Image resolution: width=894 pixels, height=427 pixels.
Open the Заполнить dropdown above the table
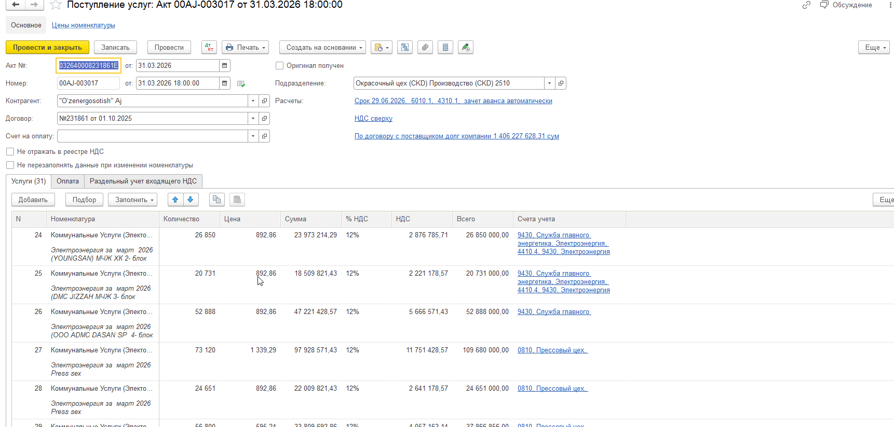133,200
